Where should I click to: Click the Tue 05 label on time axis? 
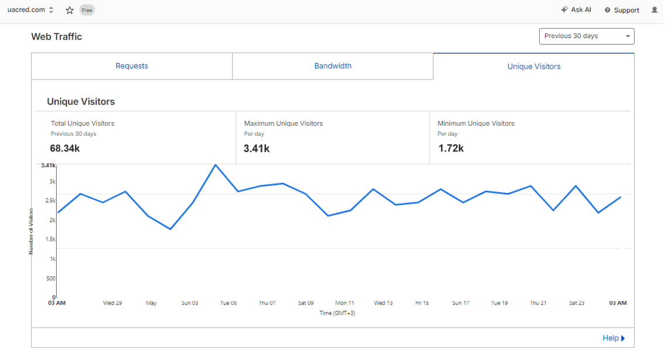coord(229,303)
